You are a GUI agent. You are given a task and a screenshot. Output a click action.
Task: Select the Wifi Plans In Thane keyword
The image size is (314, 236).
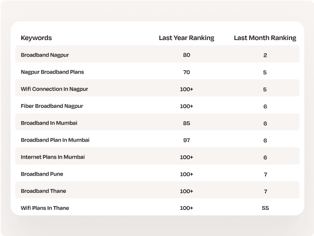tap(45, 208)
